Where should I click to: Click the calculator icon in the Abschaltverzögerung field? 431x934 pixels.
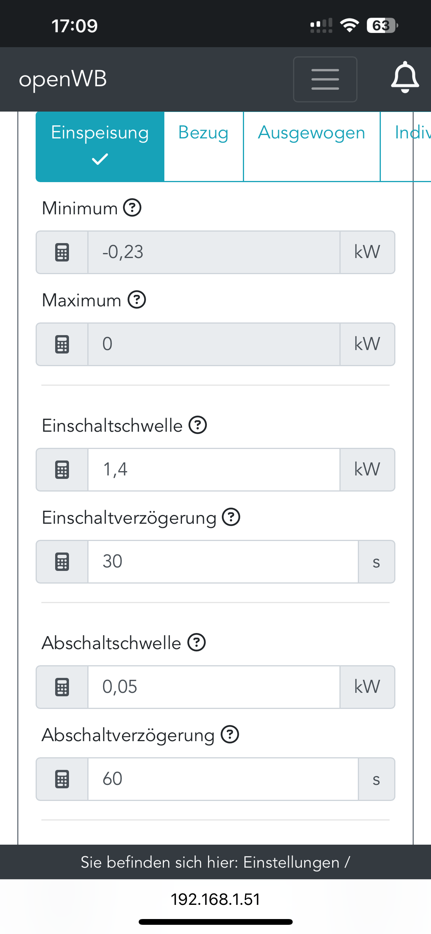coord(62,779)
